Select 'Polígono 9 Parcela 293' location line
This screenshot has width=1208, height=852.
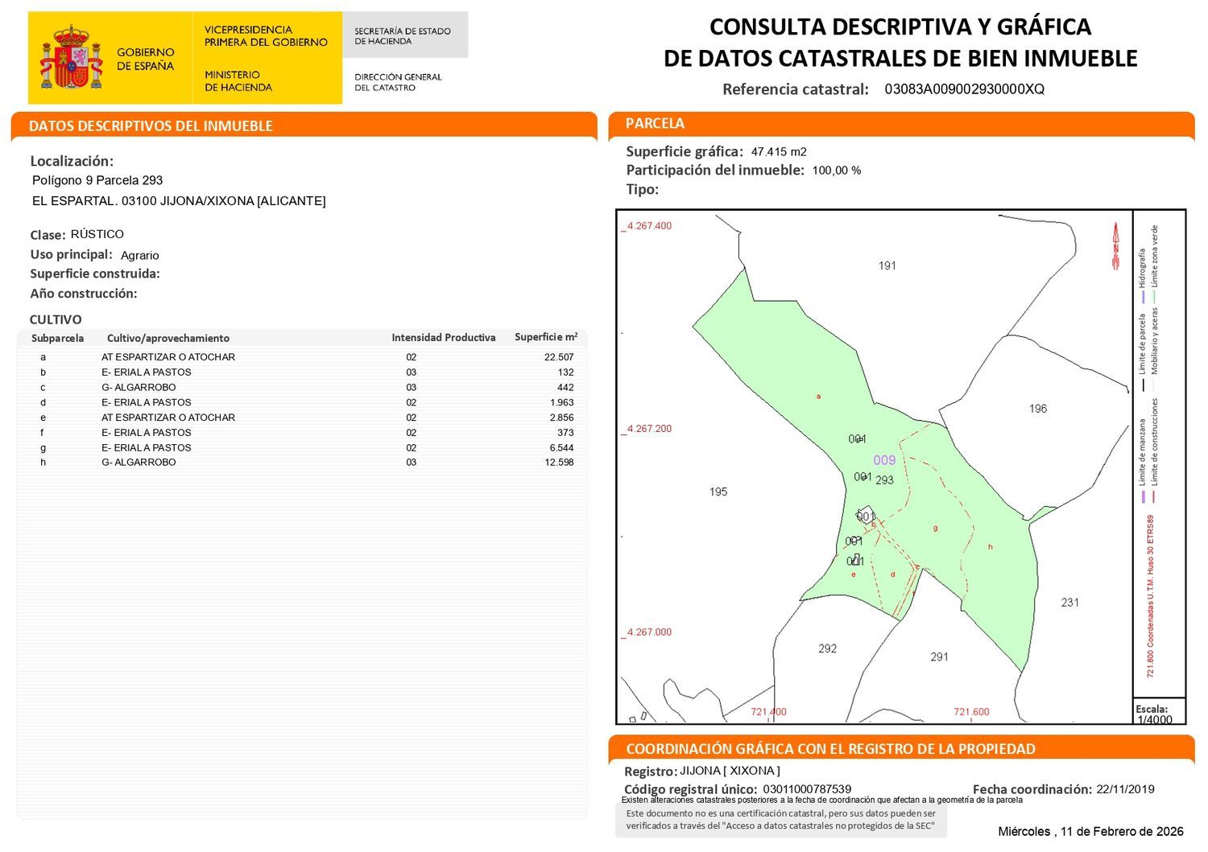(x=97, y=180)
